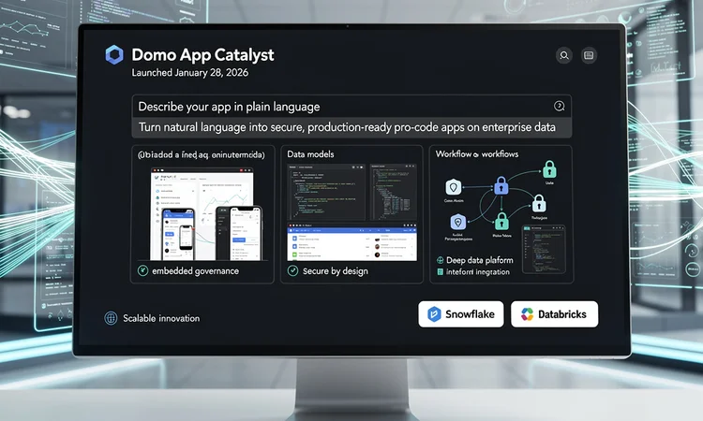
Task: Click the help icon in prompt field
Action: [559, 106]
